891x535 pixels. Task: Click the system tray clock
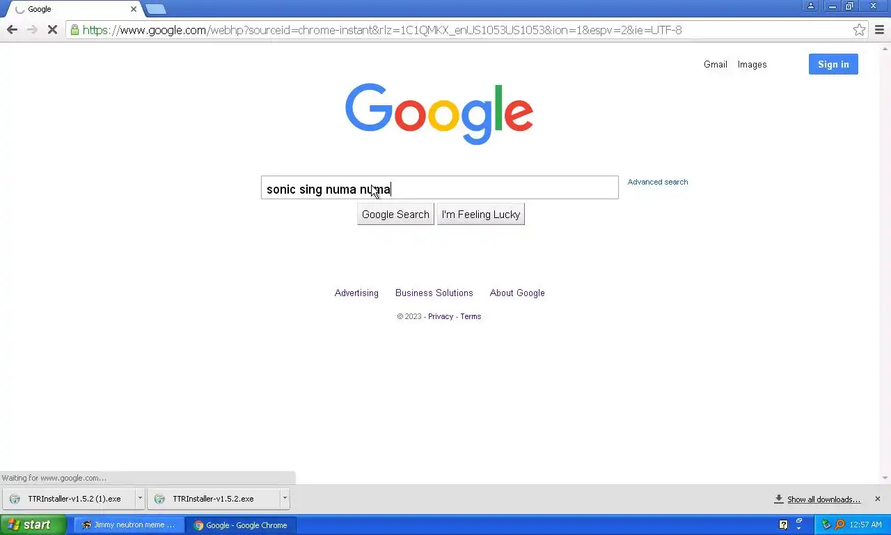point(866,525)
